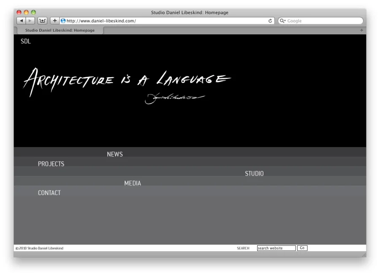Navigate to the MEDIA section
The height and width of the screenshot is (276, 380).
point(133,184)
